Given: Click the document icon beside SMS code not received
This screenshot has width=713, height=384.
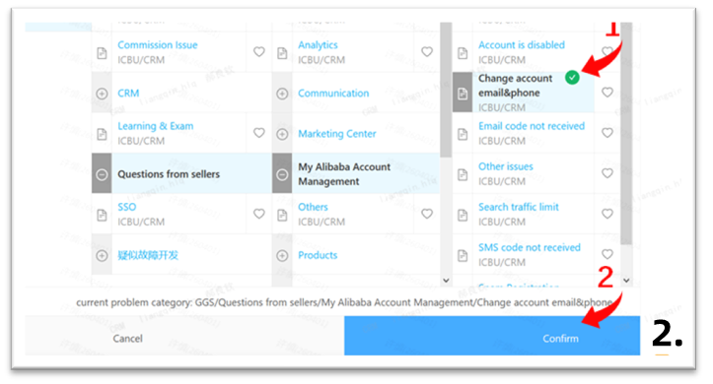Looking at the screenshot, I should pos(463,255).
